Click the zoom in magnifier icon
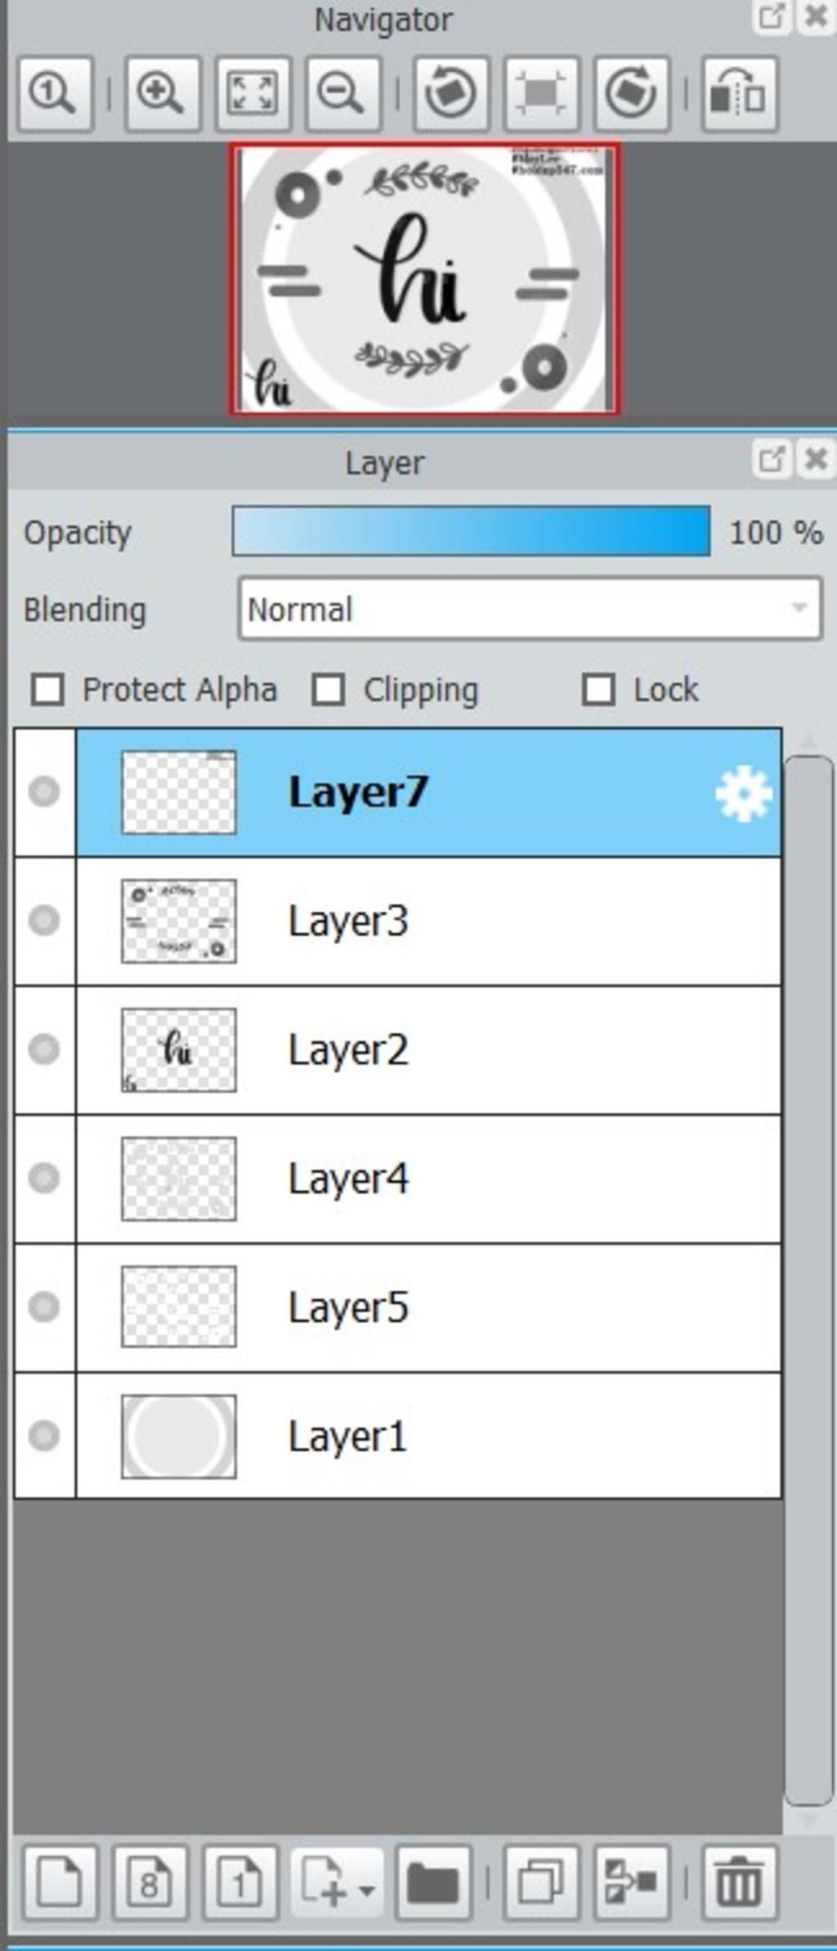837x1951 pixels. coord(162,93)
